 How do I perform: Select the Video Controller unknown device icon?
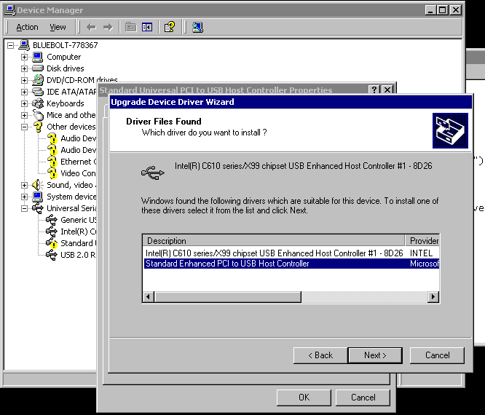(52, 173)
